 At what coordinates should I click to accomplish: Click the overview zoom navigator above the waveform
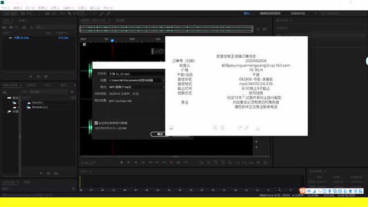[x=167, y=29]
